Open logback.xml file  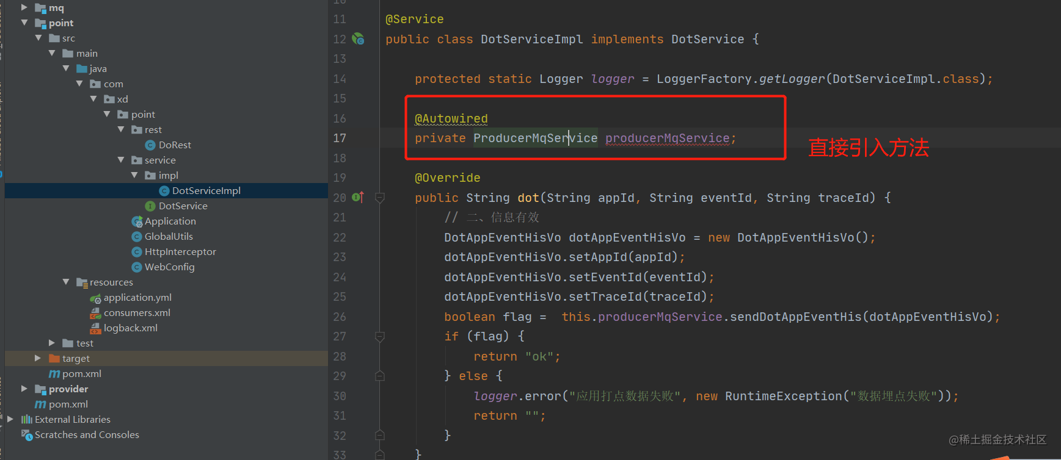coord(131,328)
